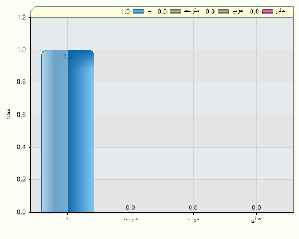Click the blue legend swatch for بد
This screenshot has height=239, width=299.
[138, 12]
